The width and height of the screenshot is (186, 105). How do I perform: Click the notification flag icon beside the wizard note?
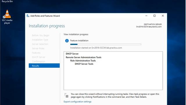(x=67, y=95)
